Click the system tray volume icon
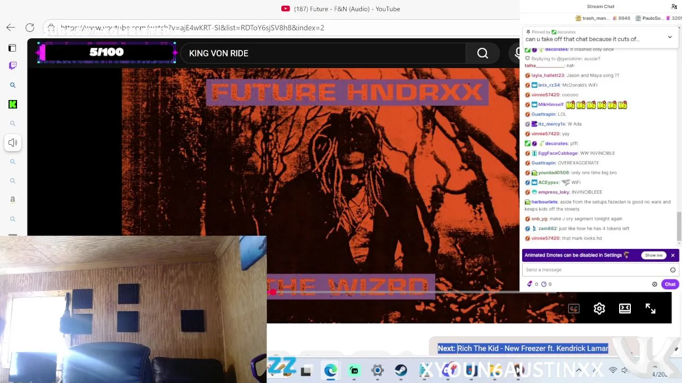The height and width of the screenshot is (383, 682). tap(624, 370)
